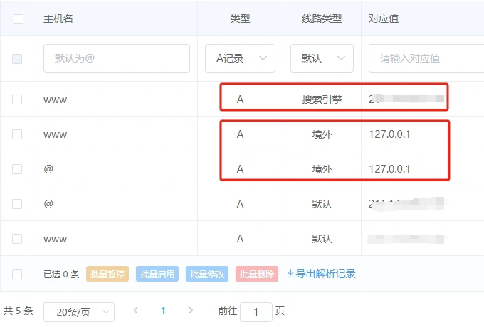Select the www 搜索引擎 record checkbox

tap(17, 100)
